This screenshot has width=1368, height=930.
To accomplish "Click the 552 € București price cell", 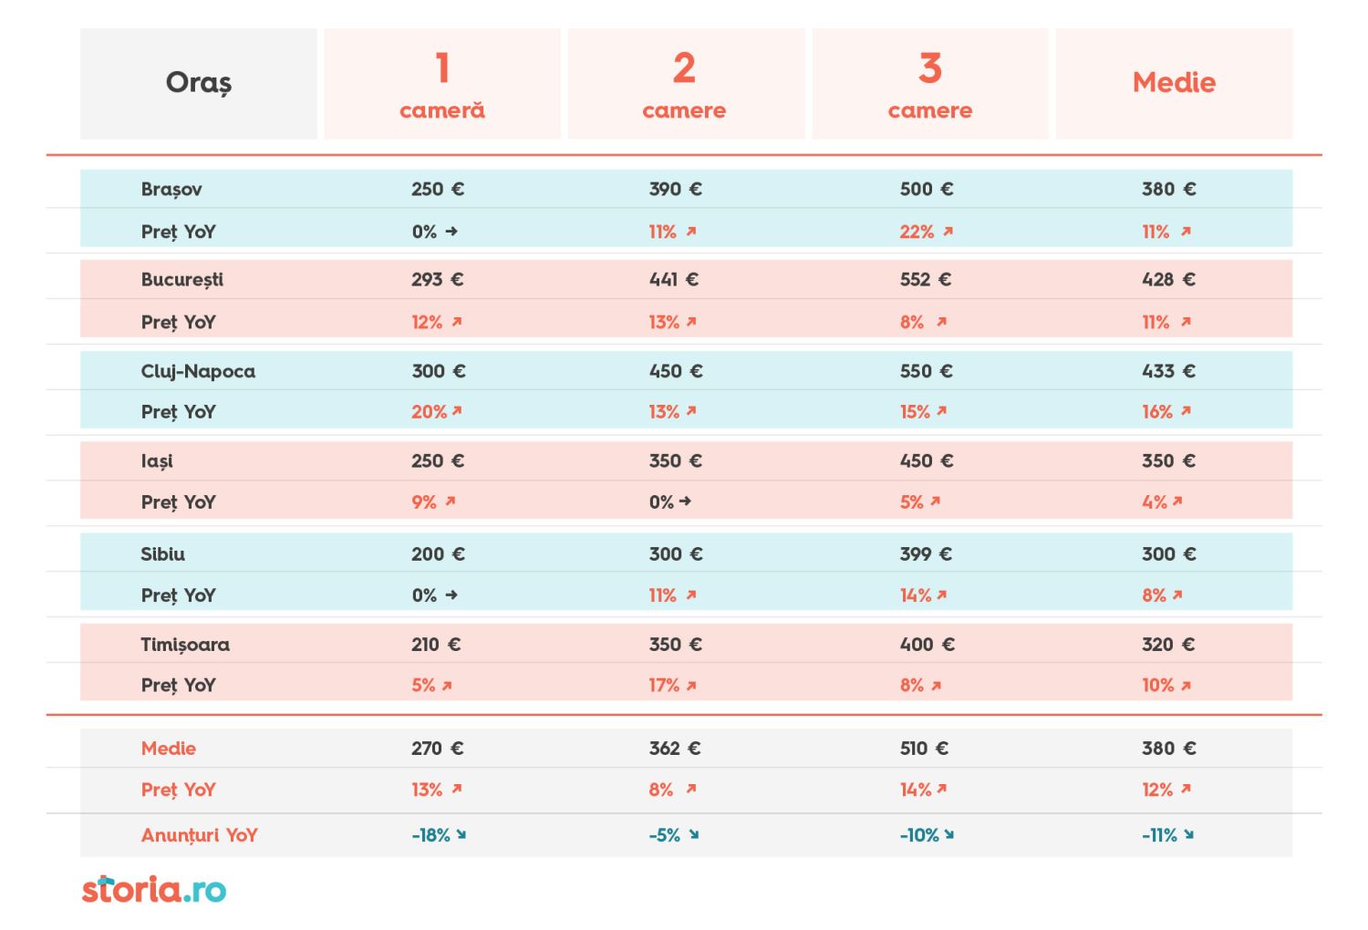I will (x=926, y=280).
